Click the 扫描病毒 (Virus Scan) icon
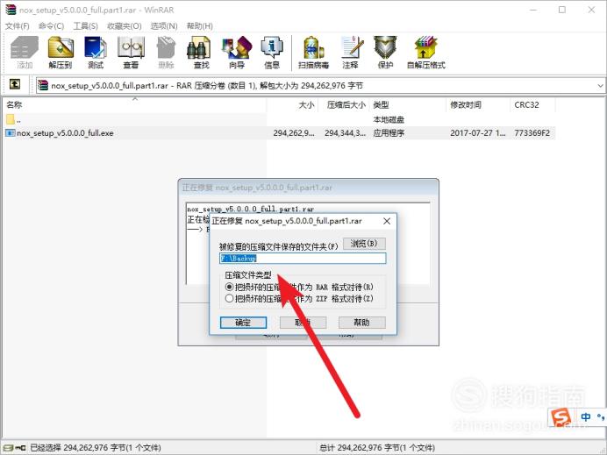Image resolution: width=607 pixels, height=455 pixels. pyautogui.click(x=313, y=53)
